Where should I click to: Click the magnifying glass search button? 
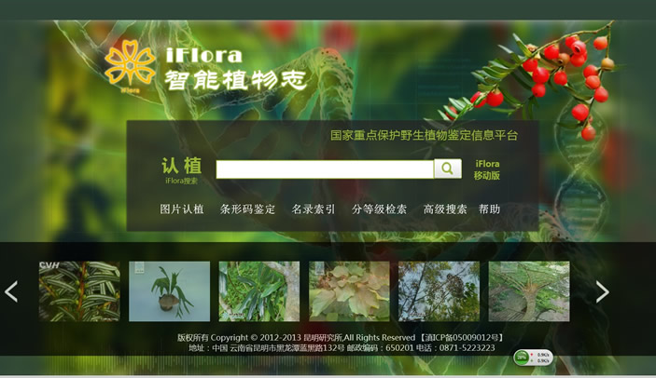[447, 169]
